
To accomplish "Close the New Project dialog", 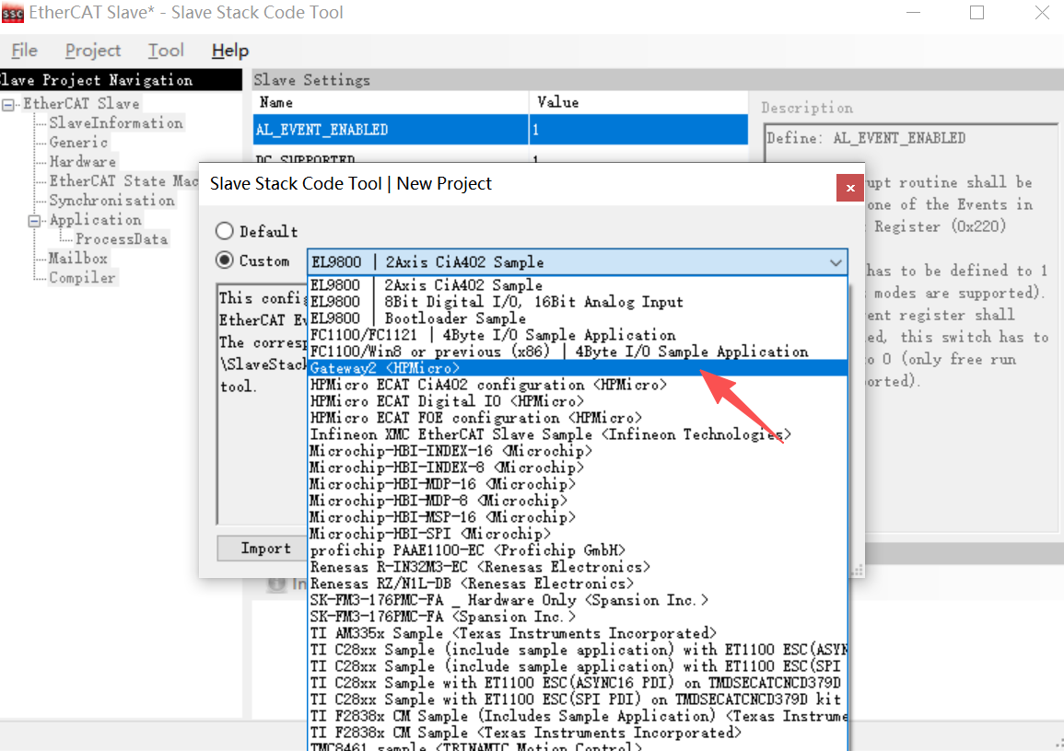I will click(x=849, y=188).
